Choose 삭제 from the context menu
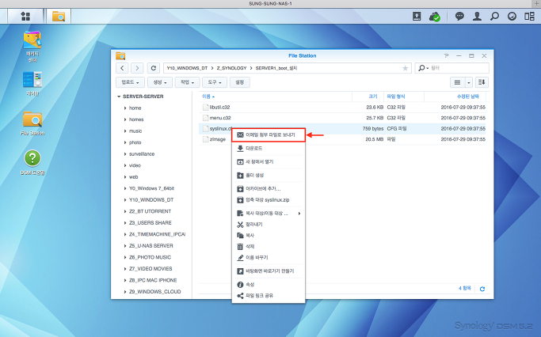541x337 pixels. pyautogui.click(x=269, y=246)
